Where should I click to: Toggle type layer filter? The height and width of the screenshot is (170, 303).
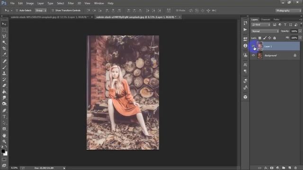(285, 25)
